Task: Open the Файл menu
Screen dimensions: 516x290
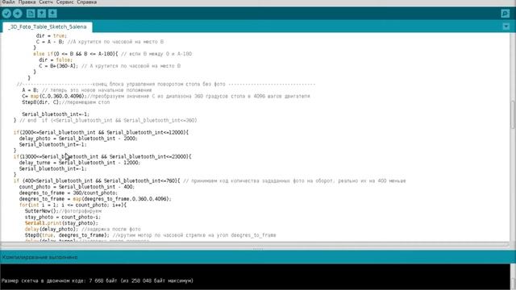Action: pos(8,2)
